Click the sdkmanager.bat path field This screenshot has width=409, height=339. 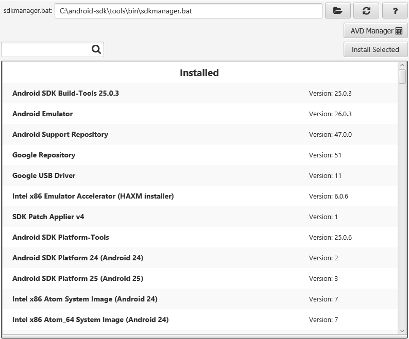[x=188, y=11]
